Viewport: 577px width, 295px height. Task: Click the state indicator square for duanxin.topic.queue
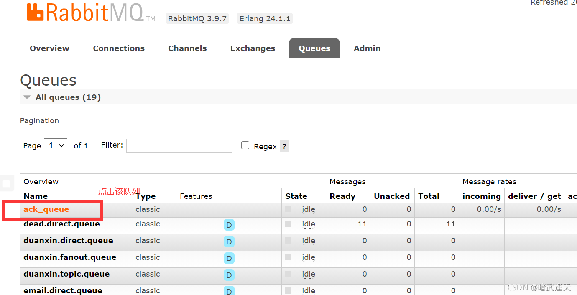coord(288,274)
